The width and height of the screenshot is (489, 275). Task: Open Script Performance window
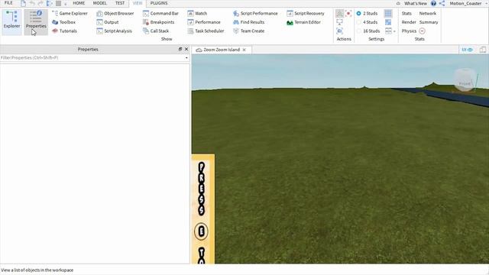[x=255, y=14]
